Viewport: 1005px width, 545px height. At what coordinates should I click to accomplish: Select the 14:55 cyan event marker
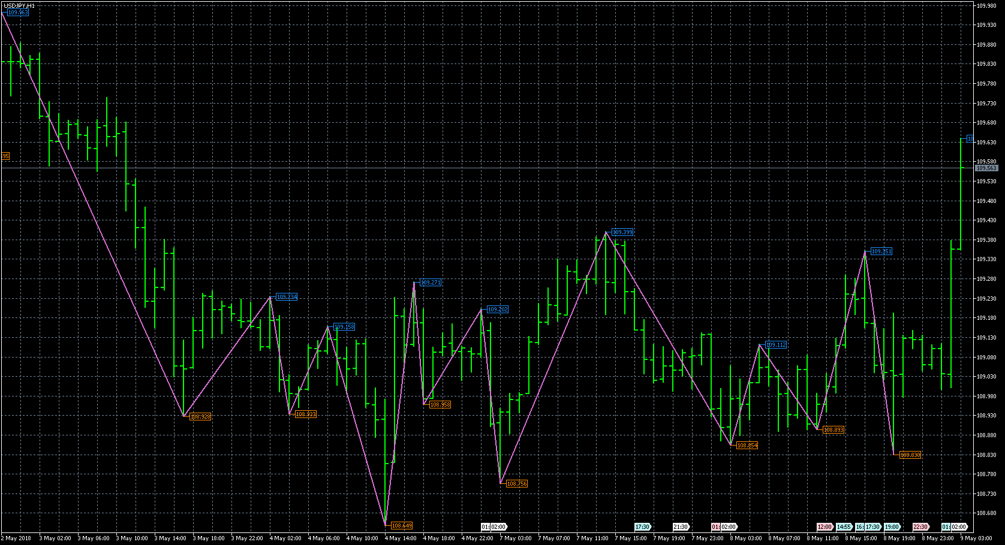tap(844, 527)
